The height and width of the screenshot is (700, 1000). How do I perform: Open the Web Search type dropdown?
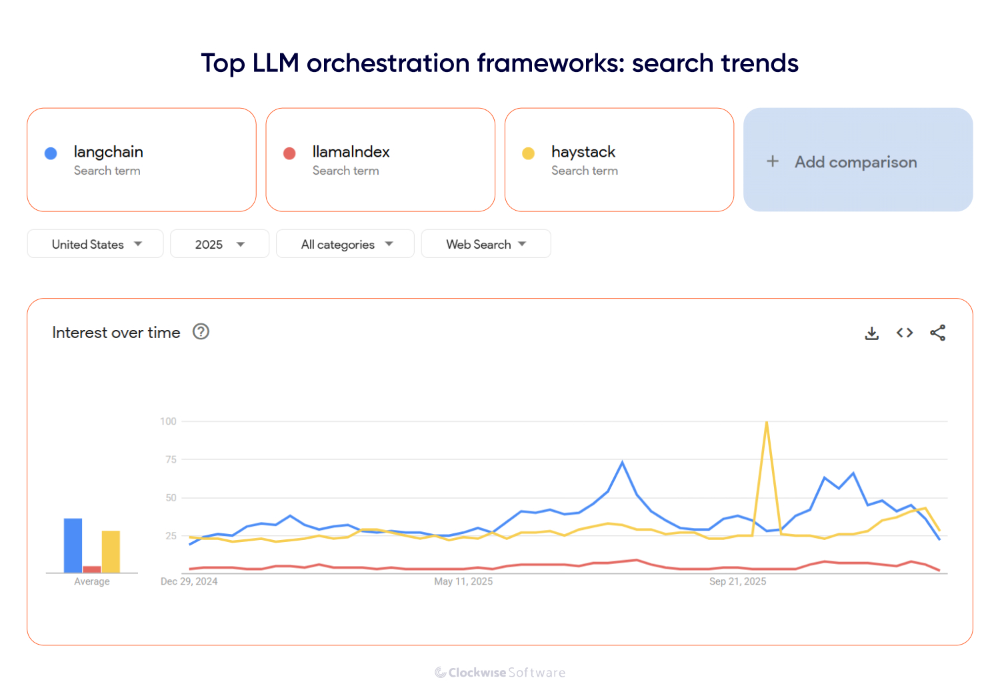click(485, 243)
